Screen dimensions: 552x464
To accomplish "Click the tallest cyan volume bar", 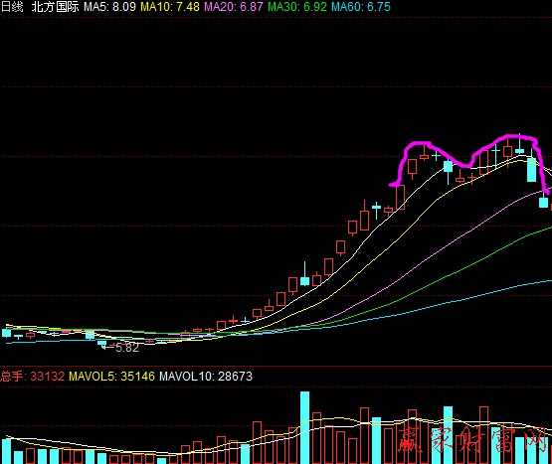I will 305,427.
